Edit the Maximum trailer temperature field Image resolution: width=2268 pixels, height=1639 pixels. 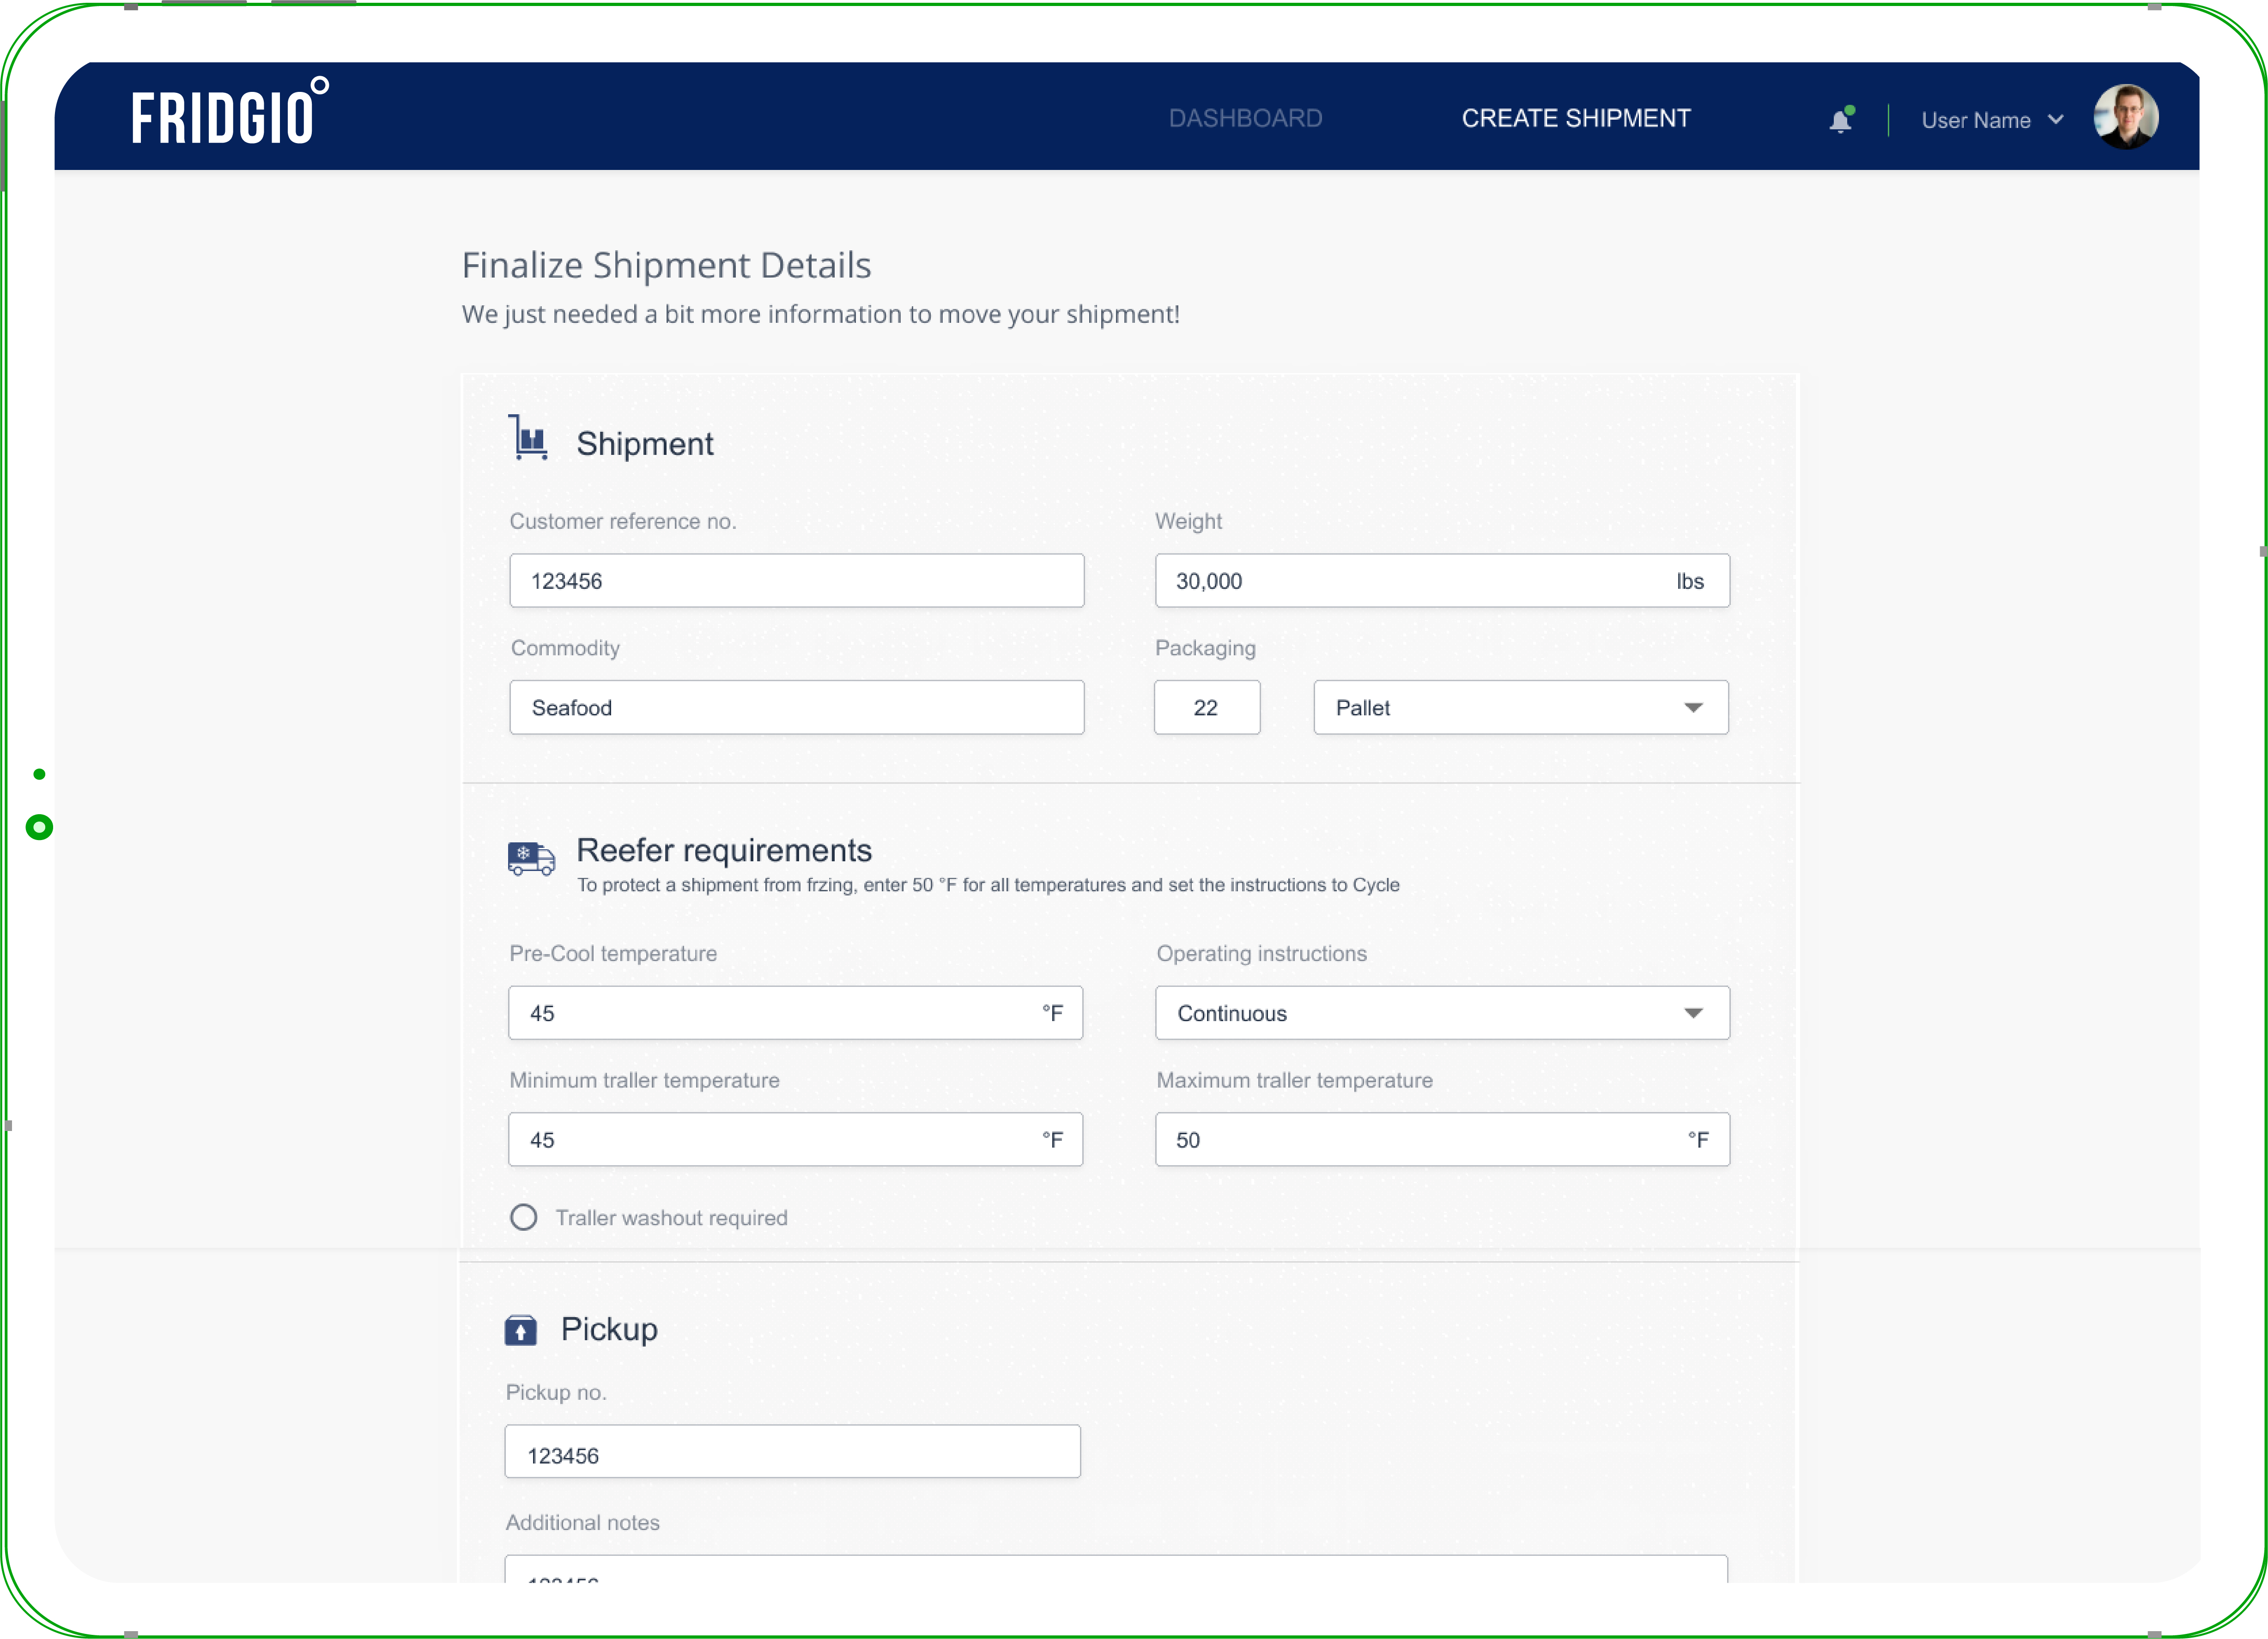tap(1442, 1140)
